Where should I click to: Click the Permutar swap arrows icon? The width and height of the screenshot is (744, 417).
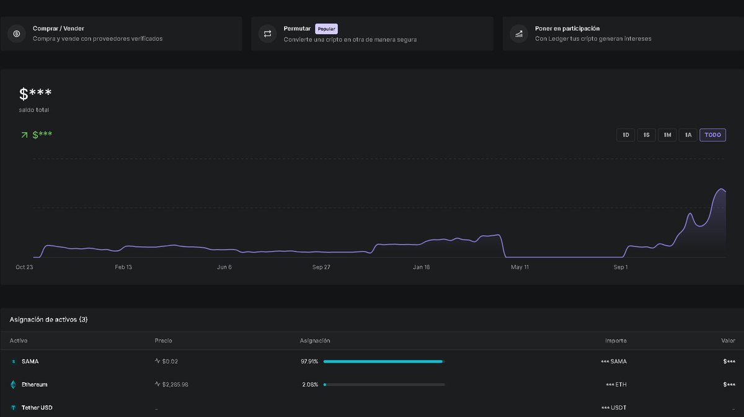(x=267, y=34)
